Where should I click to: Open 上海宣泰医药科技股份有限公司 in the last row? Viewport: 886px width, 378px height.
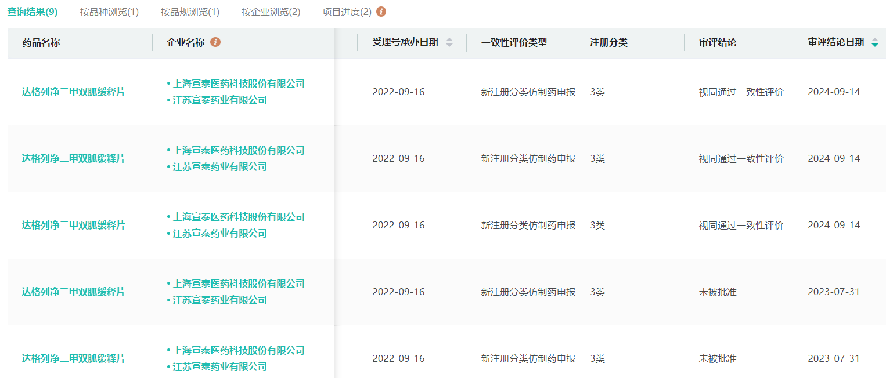(239, 350)
